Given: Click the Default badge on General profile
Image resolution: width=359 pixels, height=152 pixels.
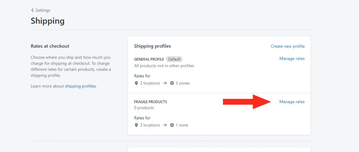Looking at the screenshot, I should [174, 59].
